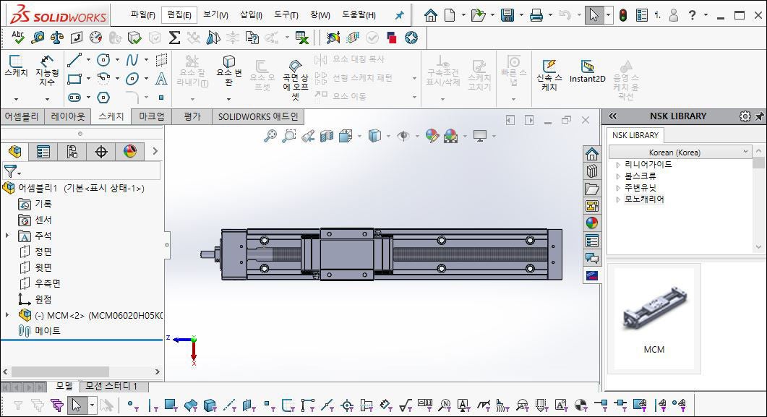Toggle the Hide/Show Items eye icon
This screenshot has width=767, height=417.
404,137
